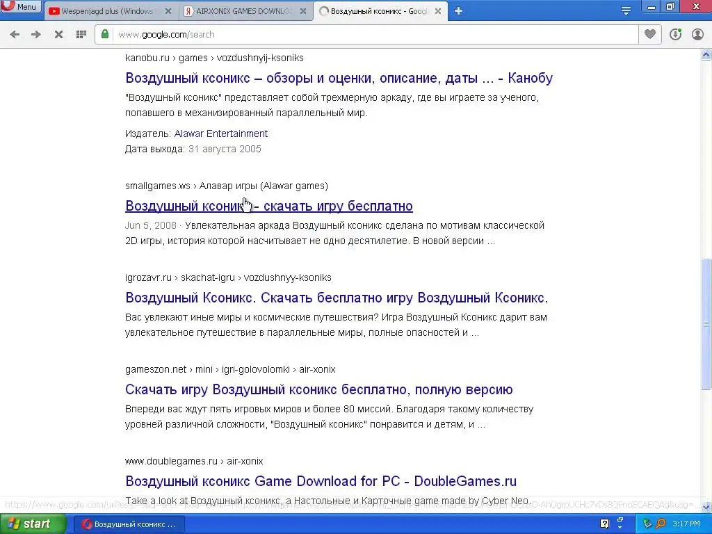This screenshot has width=712, height=534.
Task: Click the help question mark tray icon
Action: coord(604,524)
